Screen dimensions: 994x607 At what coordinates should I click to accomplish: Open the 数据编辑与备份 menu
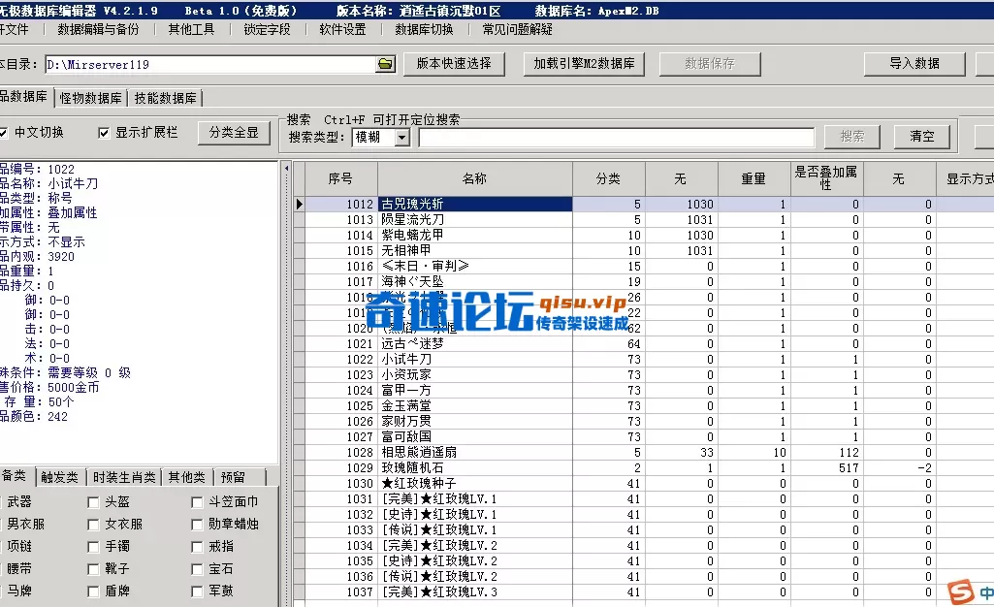[98, 29]
